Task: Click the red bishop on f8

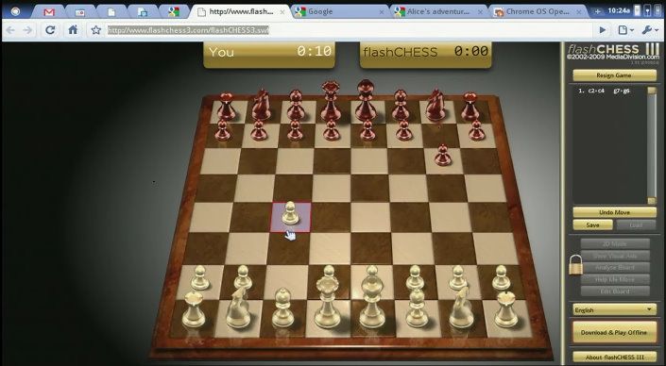Action: 401,105
